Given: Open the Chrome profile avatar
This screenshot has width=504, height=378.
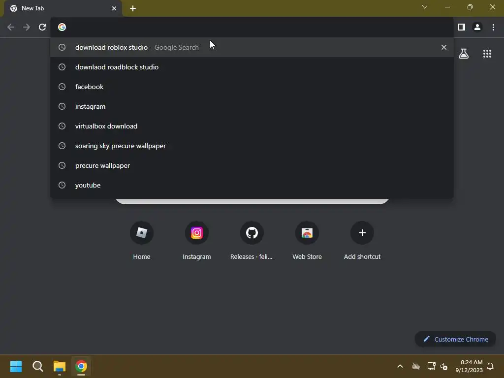Looking at the screenshot, I should (477, 27).
